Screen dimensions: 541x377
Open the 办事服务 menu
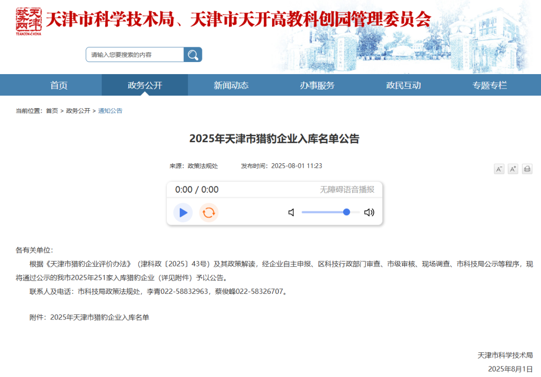pyautogui.click(x=317, y=85)
